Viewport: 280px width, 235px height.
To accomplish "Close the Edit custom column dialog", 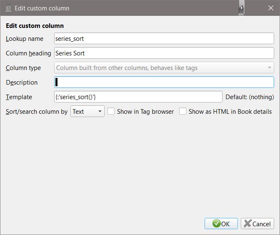I will pyautogui.click(x=270, y=8).
